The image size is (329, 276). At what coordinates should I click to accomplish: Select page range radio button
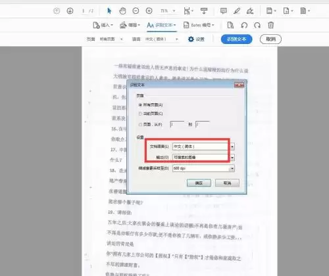(x=140, y=124)
